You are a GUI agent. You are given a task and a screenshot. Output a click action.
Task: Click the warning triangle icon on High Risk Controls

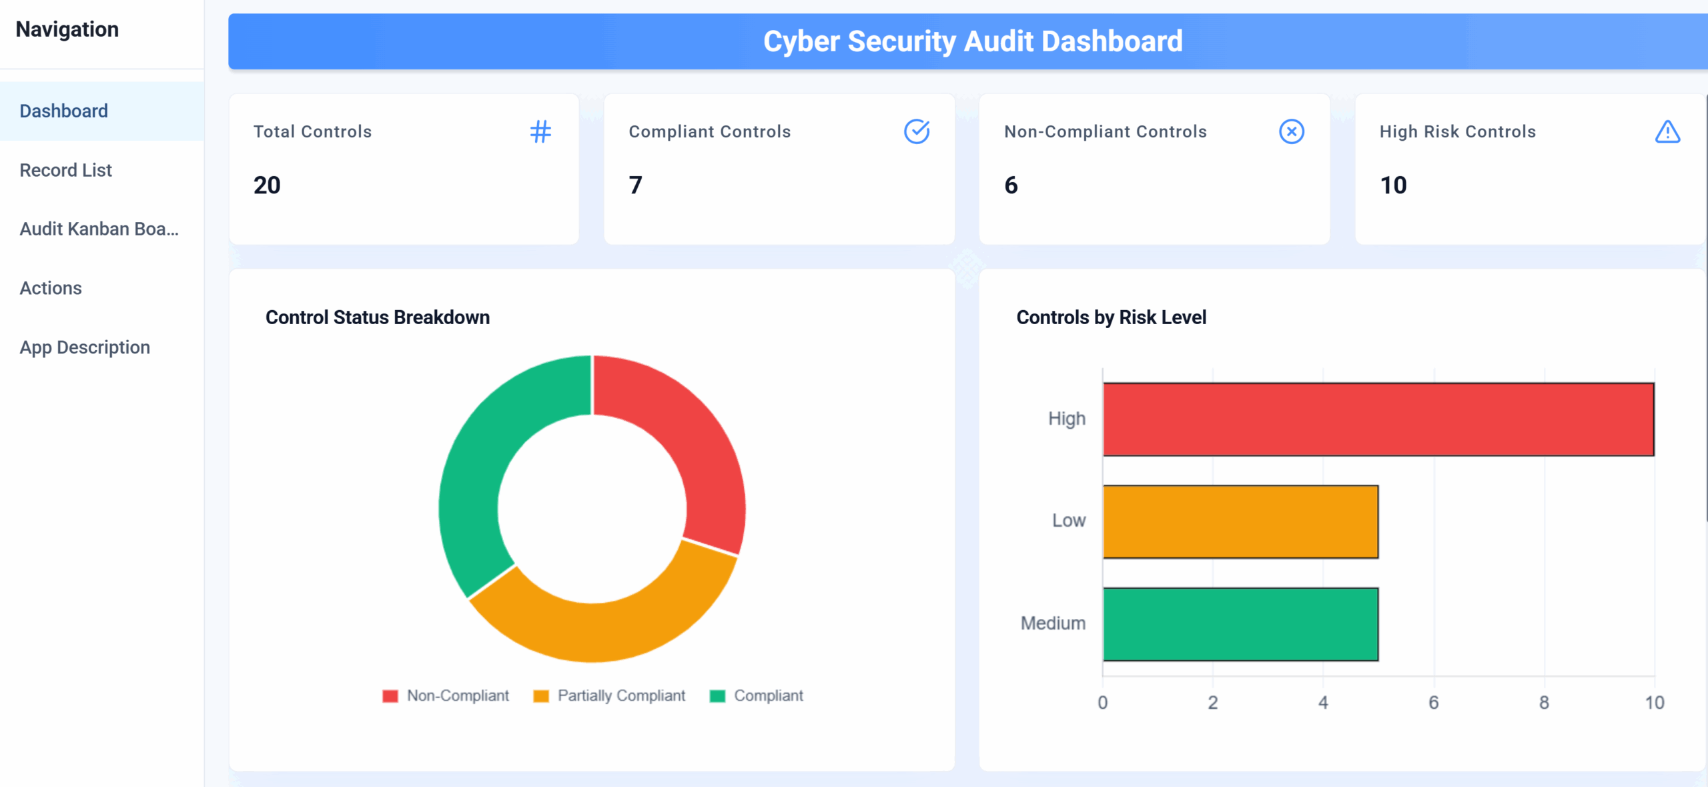click(x=1667, y=131)
